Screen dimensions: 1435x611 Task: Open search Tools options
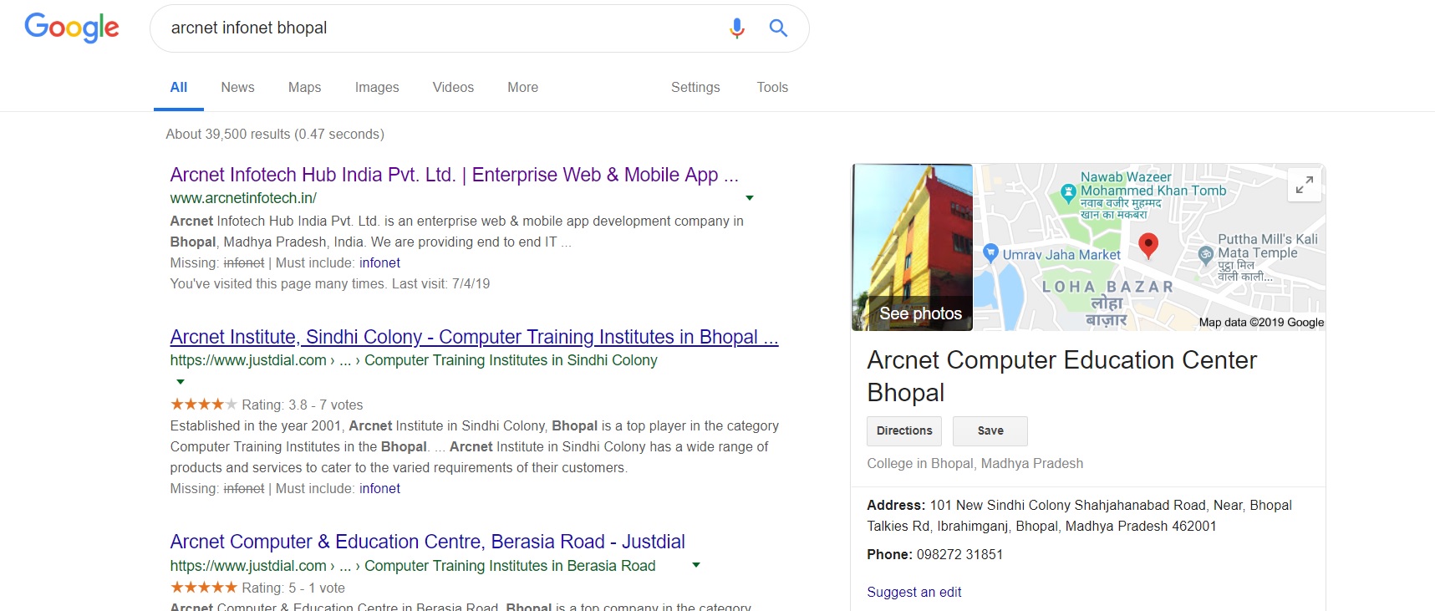pyautogui.click(x=772, y=87)
